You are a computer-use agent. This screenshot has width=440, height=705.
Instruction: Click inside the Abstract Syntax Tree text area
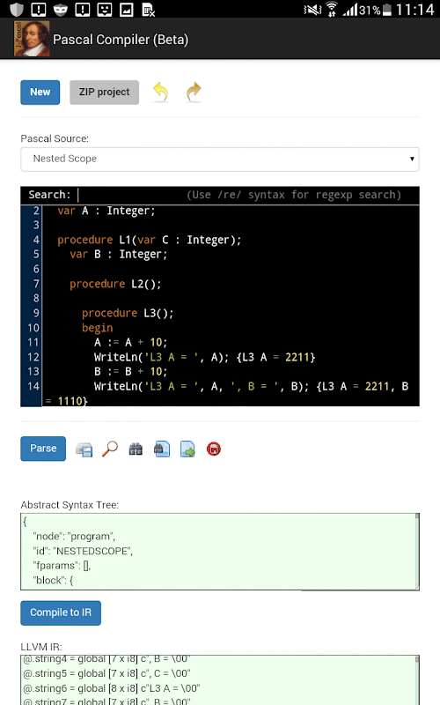pos(218,552)
